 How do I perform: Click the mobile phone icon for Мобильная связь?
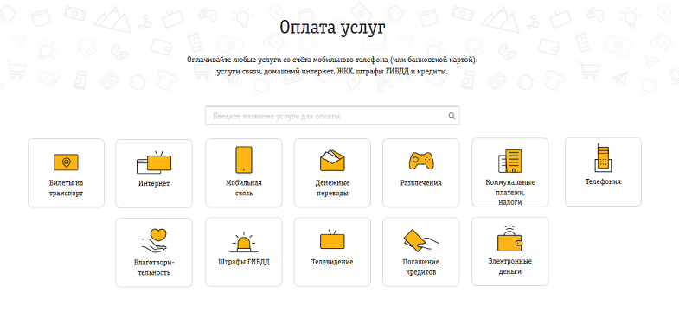[243, 159]
